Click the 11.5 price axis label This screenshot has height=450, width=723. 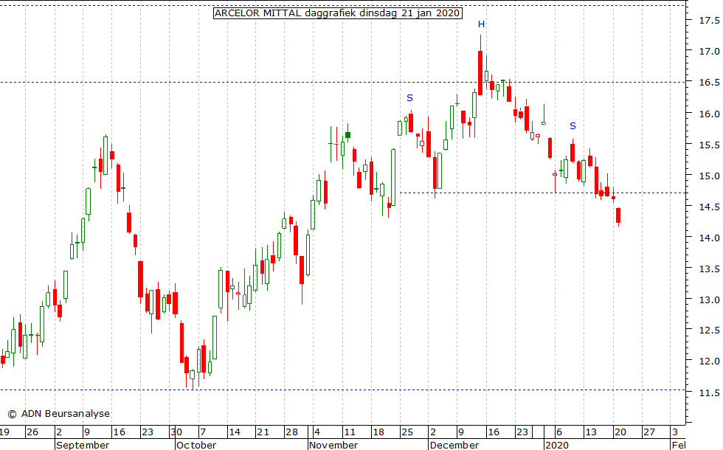click(x=709, y=392)
